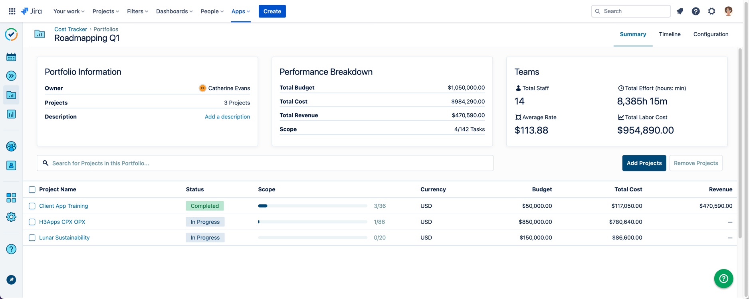The image size is (749, 299).
Task: Click the page vertical scrollbar
Action: (x=740, y=144)
